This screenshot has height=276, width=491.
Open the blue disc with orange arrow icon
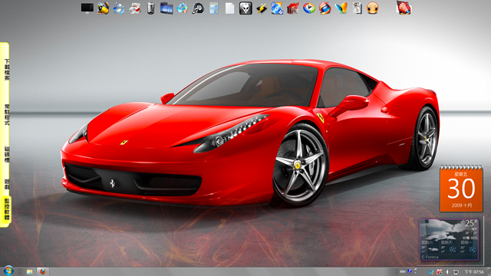point(278,8)
